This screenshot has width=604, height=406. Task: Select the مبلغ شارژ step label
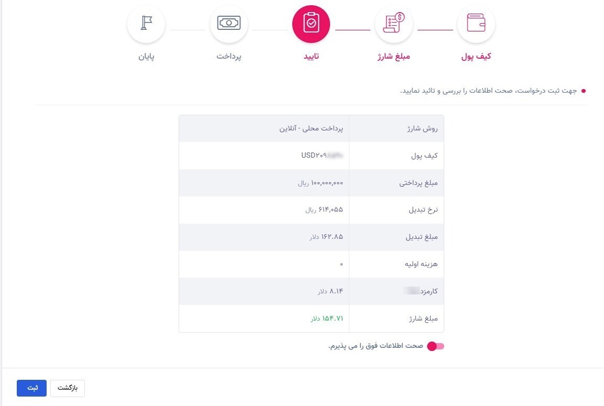tap(393, 56)
